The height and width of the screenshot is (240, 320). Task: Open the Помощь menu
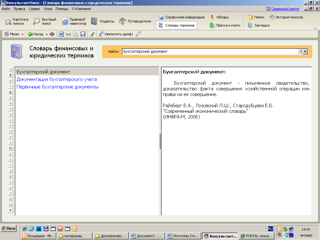click(x=62, y=9)
